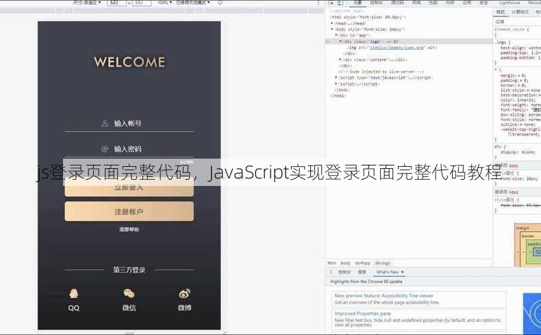Open the 尺寸 dimensions dropdown

point(87,3)
